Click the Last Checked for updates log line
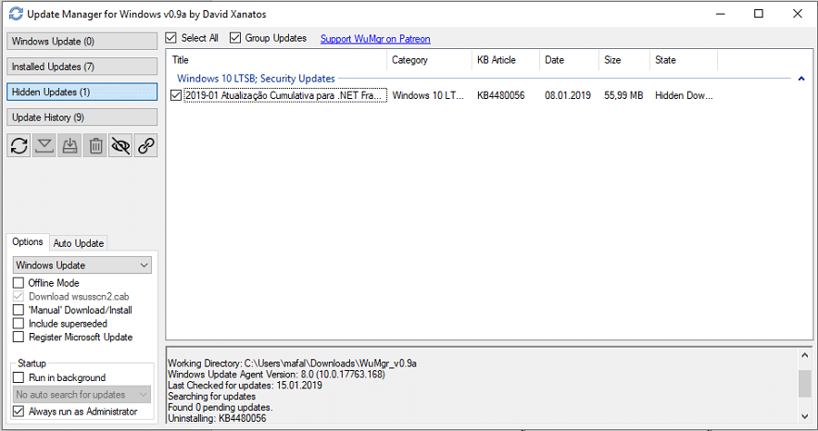818x431 pixels. pos(245,385)
